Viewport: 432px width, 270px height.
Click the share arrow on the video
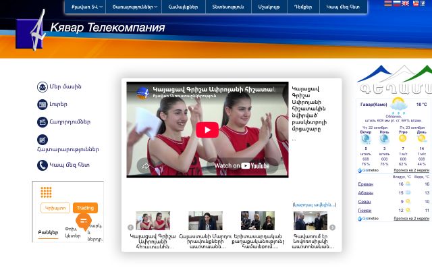145,165
